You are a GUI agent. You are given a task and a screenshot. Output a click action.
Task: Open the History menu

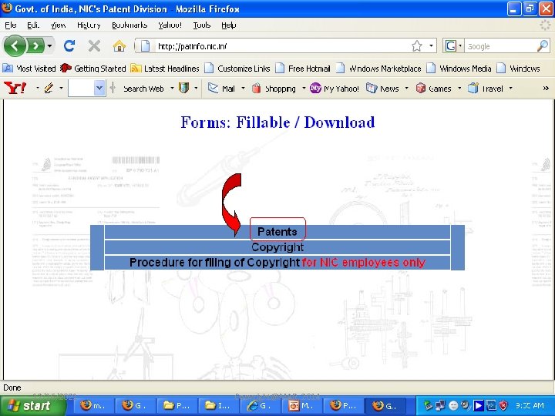tap(89, 25)
